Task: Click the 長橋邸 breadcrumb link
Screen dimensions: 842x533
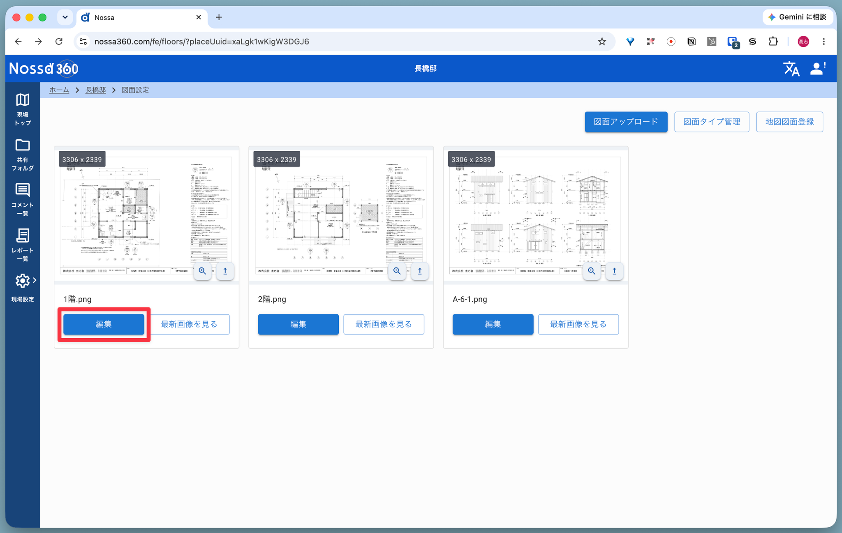Action: point(95,90)
